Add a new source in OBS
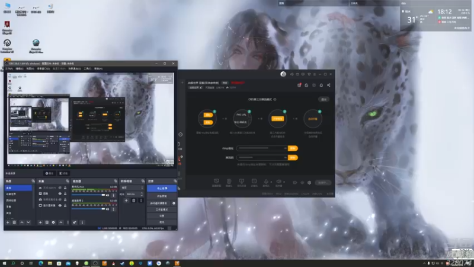The height and width of the screenshot is (267, 474). pyautogui.click(x=40, y=222)
